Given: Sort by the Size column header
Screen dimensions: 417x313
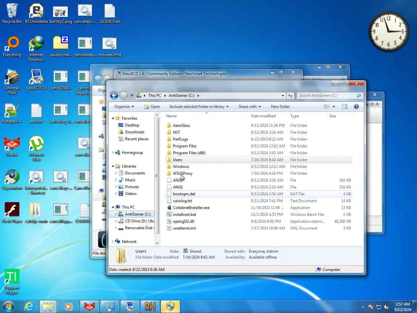Looking at the screenshot, I should [340, 116].
